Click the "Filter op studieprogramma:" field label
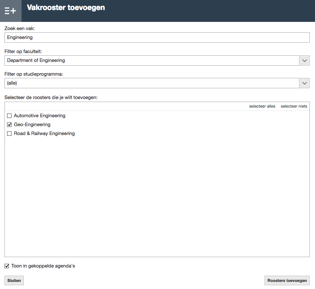315x289 pixels. click(x=34, y=74)
